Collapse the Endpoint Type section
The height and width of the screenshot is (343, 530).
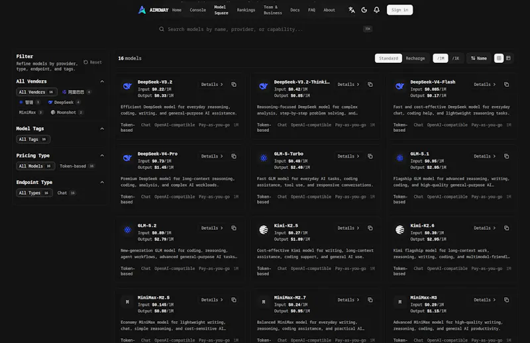[102, 183]
